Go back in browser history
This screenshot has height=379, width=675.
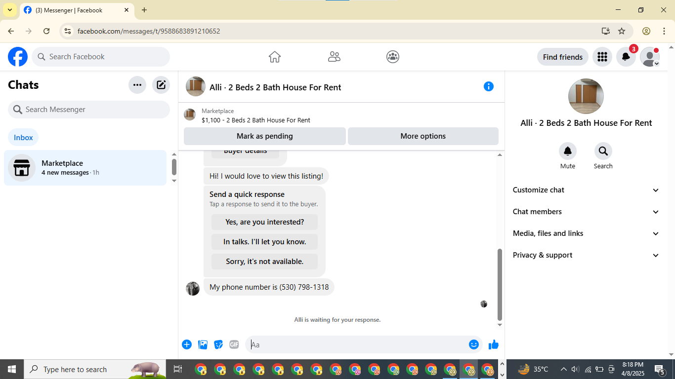pyautogui.click(x=11, y=31)
